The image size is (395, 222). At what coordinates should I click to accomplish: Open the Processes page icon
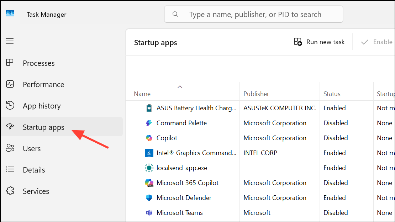coord(10,63)
